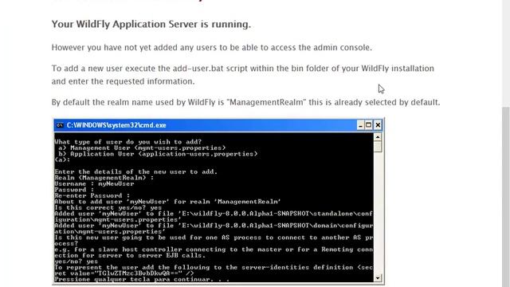This screenshot has width=510, height=287.
Task: Click the sentence mentioning "ManagementRealm" realm name
Action: [x=246, y=103]
